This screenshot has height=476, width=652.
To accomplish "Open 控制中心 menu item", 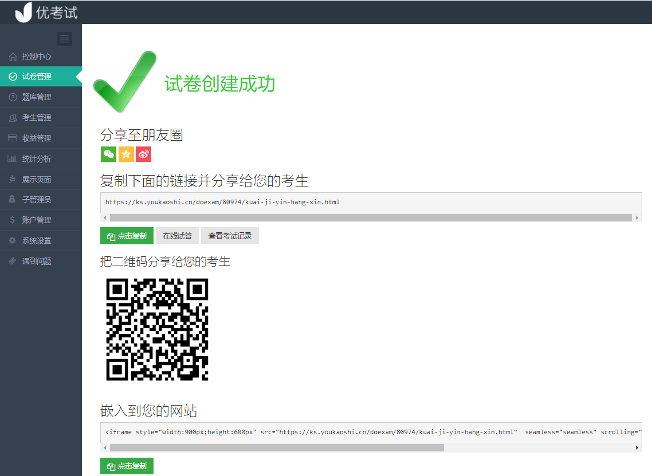I will pyautogui.click(x=41, y=57).
